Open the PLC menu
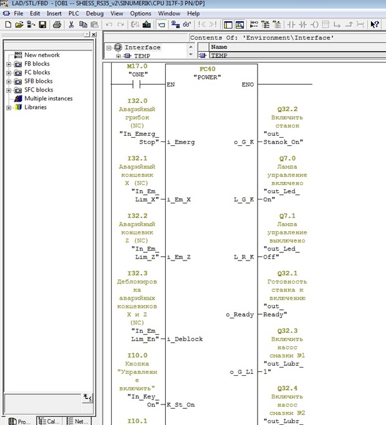 coord(74,13)
